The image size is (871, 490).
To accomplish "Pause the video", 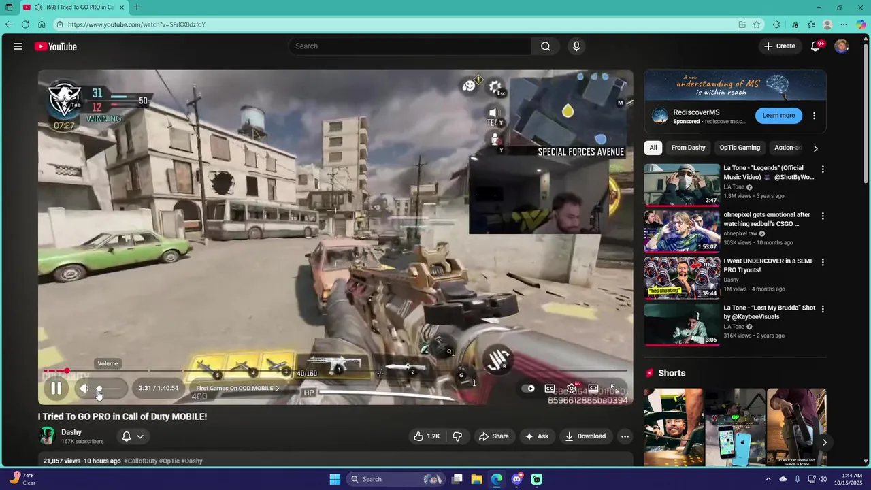I will (x=56, y=389).
